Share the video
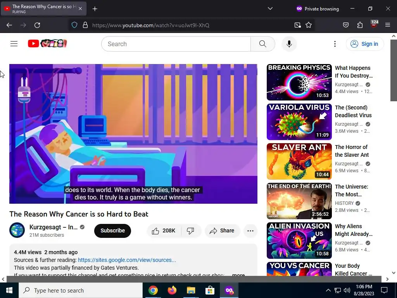Image resolution: width=397 pixels, height=298 pixels. click(222, 230)
